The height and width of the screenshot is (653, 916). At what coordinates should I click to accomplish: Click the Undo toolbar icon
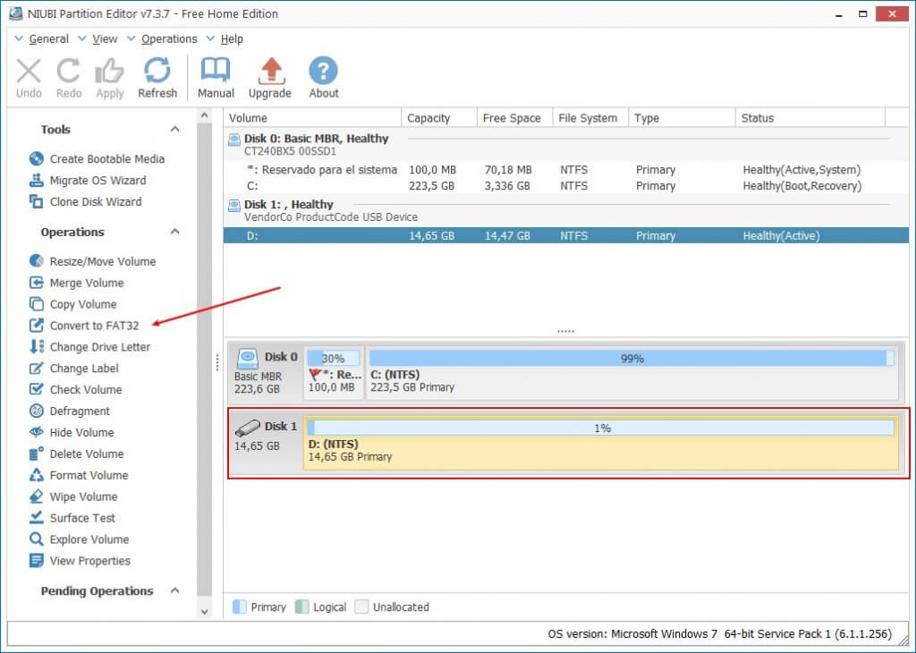[29, 72]
